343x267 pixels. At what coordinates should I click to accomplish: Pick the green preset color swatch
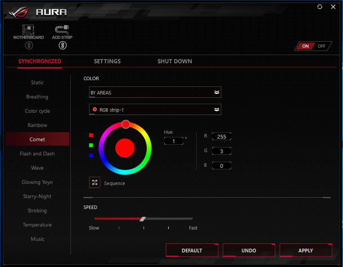point(91,145)
